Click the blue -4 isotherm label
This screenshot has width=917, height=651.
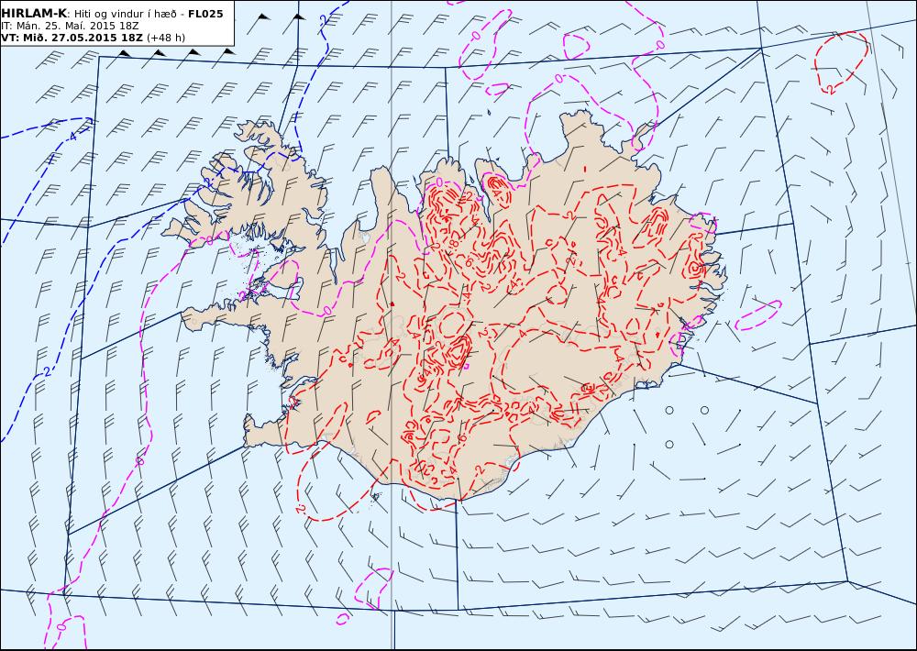tap(72, 137)
